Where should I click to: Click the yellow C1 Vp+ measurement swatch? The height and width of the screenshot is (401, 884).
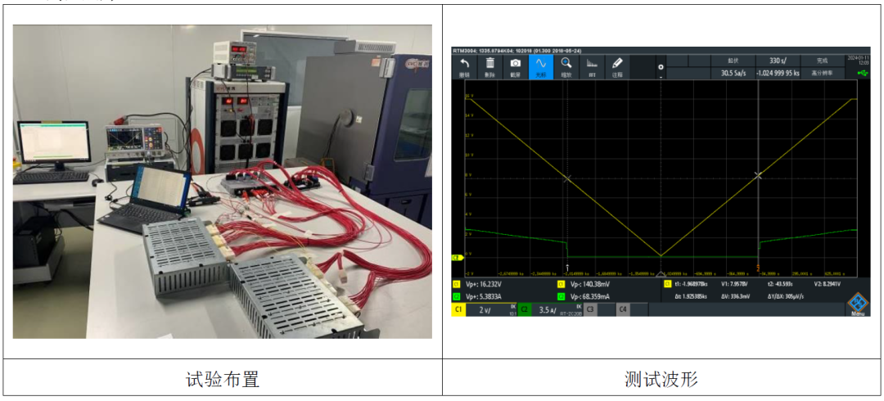click(456, 285)
